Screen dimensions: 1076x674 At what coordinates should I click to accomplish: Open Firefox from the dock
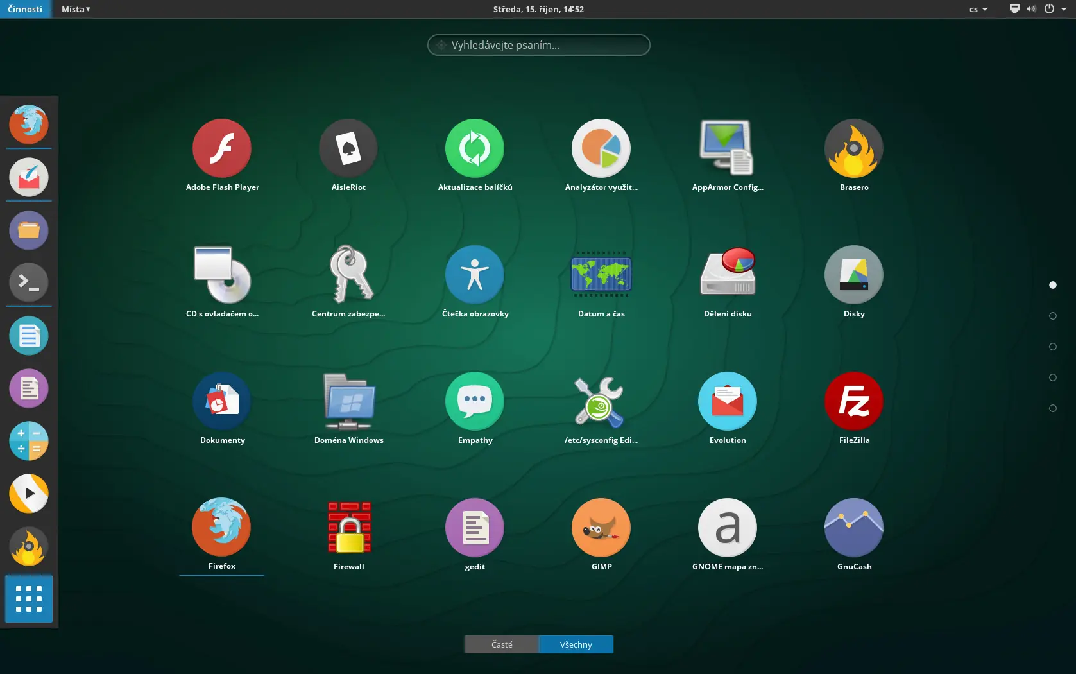tap(29, 124)
